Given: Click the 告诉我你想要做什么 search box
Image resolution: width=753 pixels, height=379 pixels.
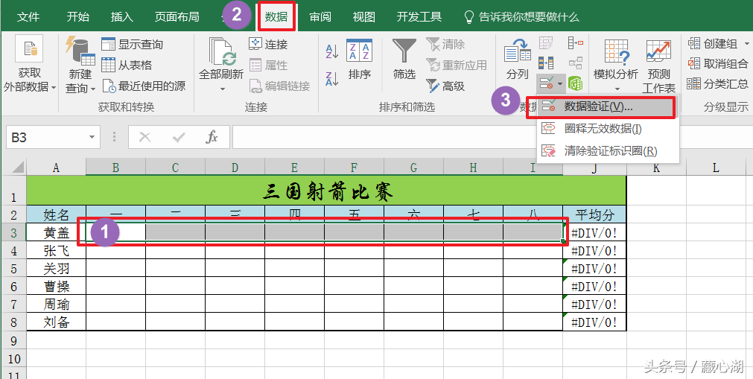Looking at the screenshot, I should [x=522, y=17].
